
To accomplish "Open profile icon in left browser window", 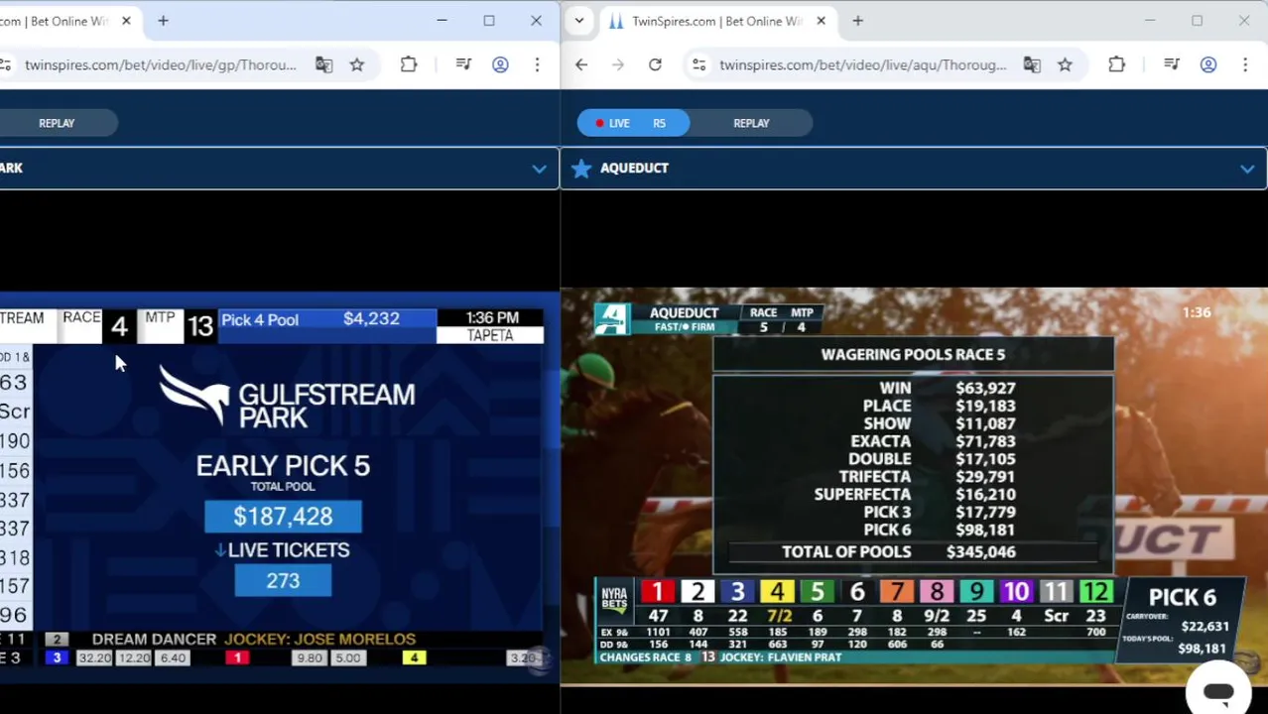I will 500,64.
